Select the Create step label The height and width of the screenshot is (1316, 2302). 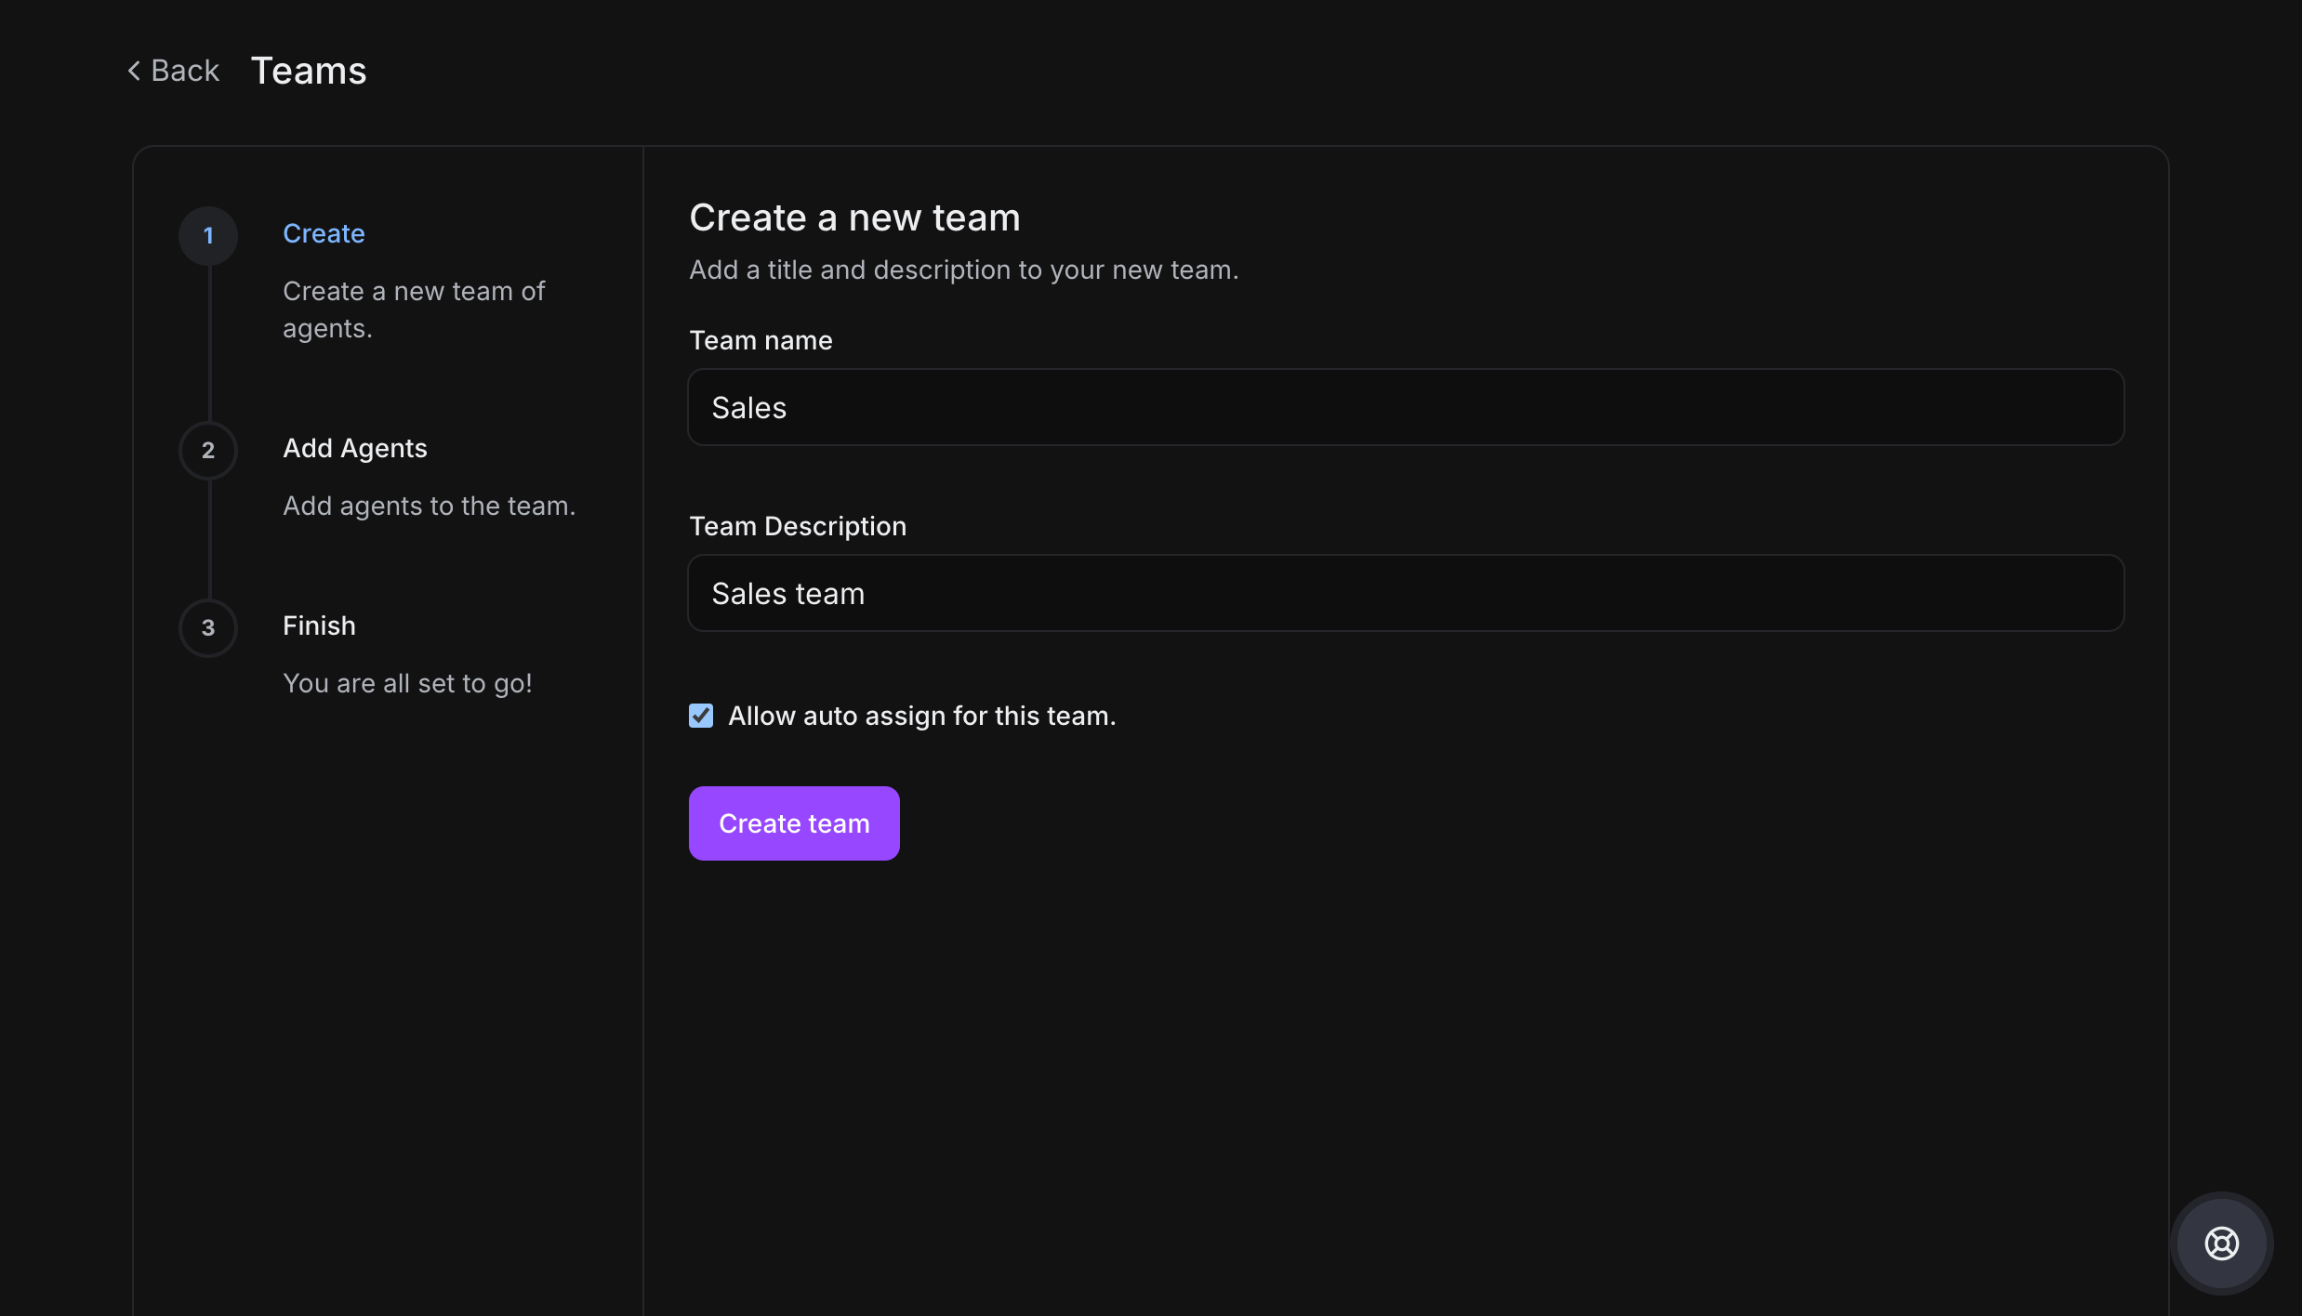pyautogui.click(x=324, y=233)
